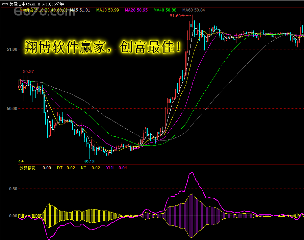Click the 49.15 low price label
Screen dimensions: 304x240
[x=89, y=162]
